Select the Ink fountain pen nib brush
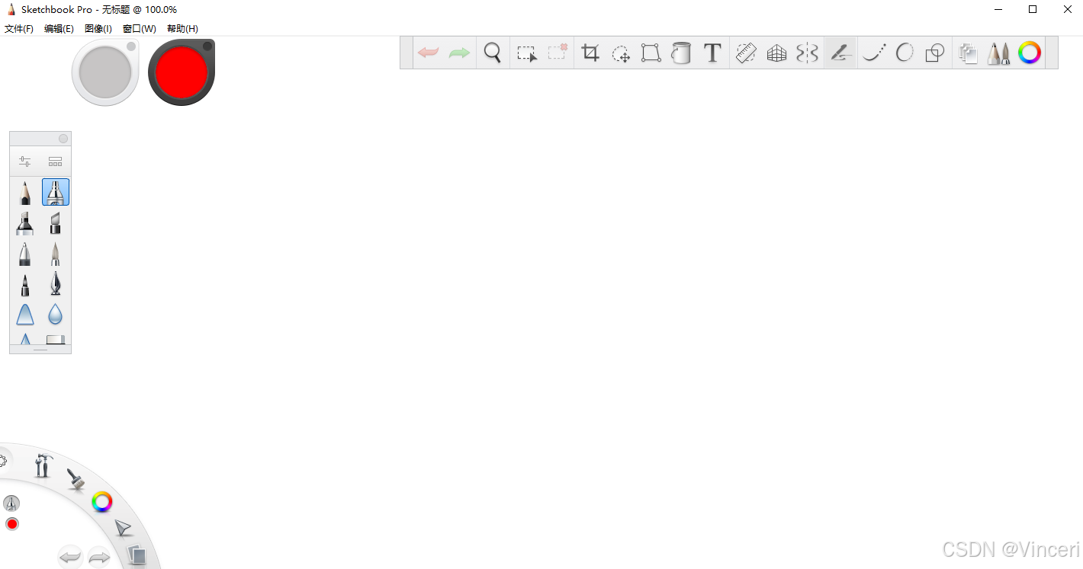The image size is (1083, 569). (x=55, y=284)
